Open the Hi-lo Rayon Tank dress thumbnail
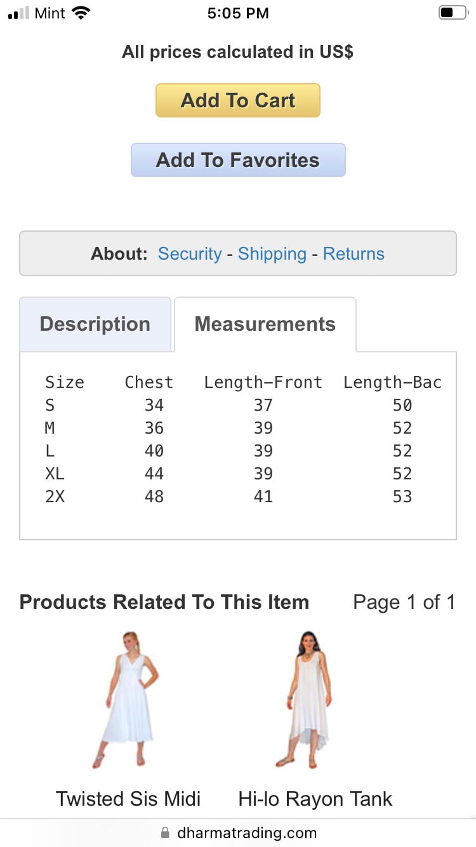476x847 pixels. point(307,698)
